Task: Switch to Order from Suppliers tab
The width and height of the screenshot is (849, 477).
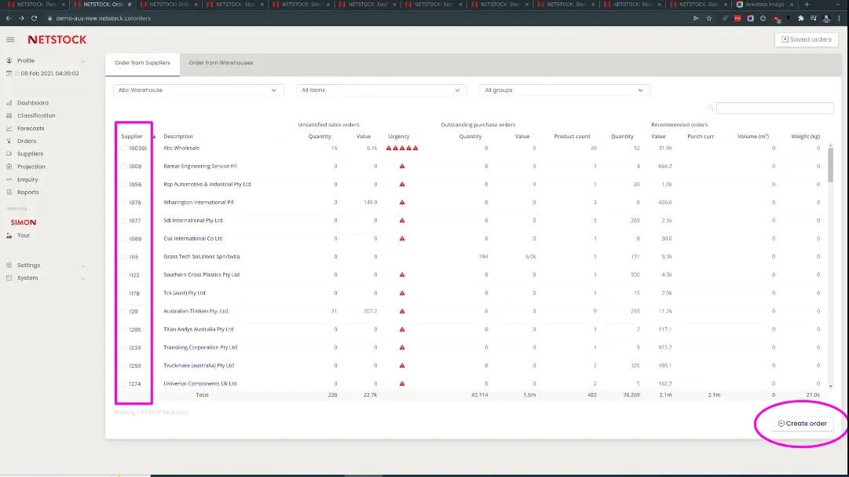Action: 142,63
